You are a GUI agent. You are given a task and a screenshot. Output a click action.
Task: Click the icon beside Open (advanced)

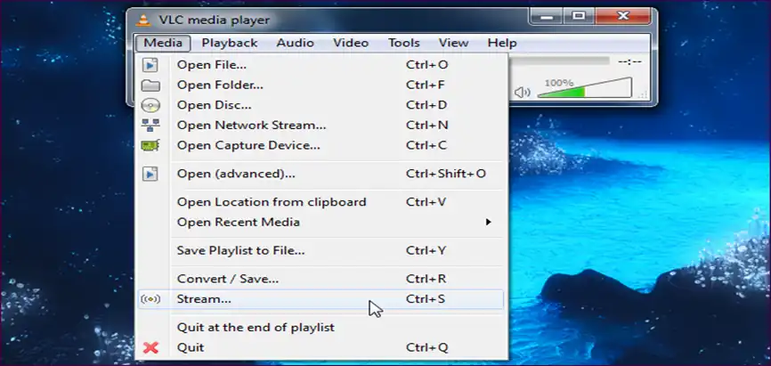click(x=150, y=174)
